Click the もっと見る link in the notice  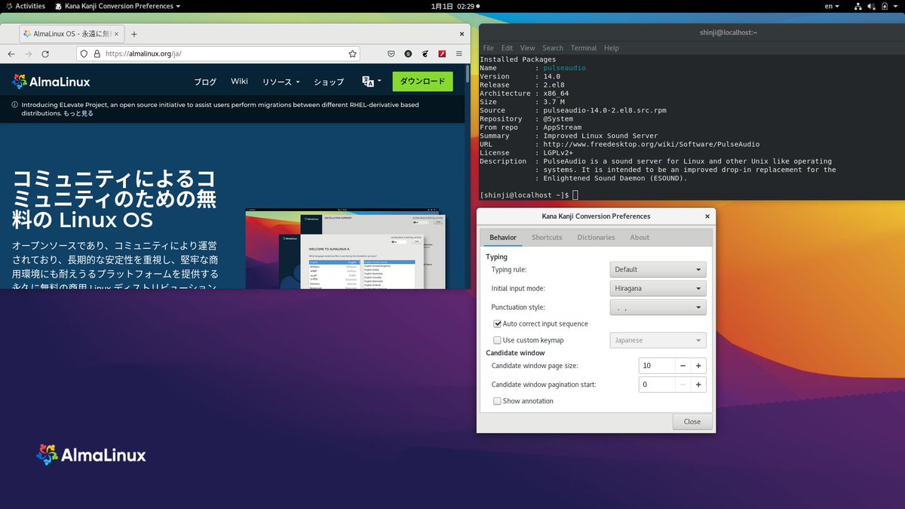pyautogui.click(x=79, y=113)
